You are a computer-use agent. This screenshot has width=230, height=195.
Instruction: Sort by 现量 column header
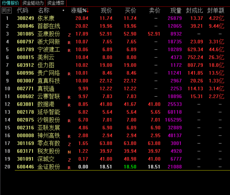click(176, 11)
